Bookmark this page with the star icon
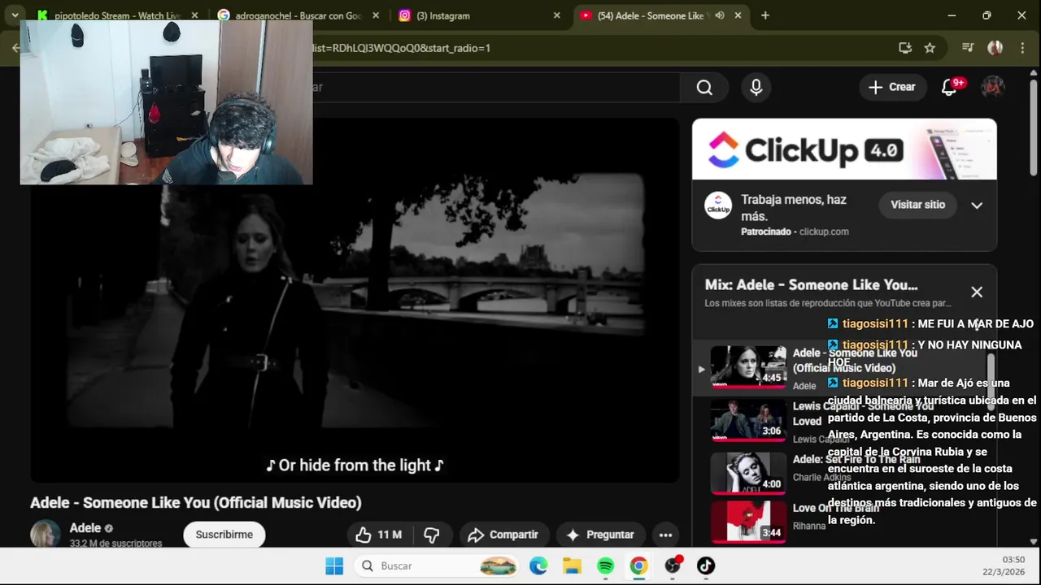Viewport: 1041px width, 585px height. tap(930, 48)
